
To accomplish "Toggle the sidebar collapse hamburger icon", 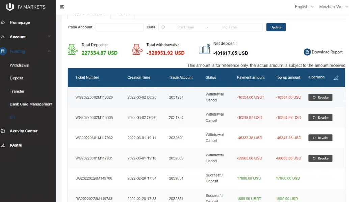I will (62, 7).
